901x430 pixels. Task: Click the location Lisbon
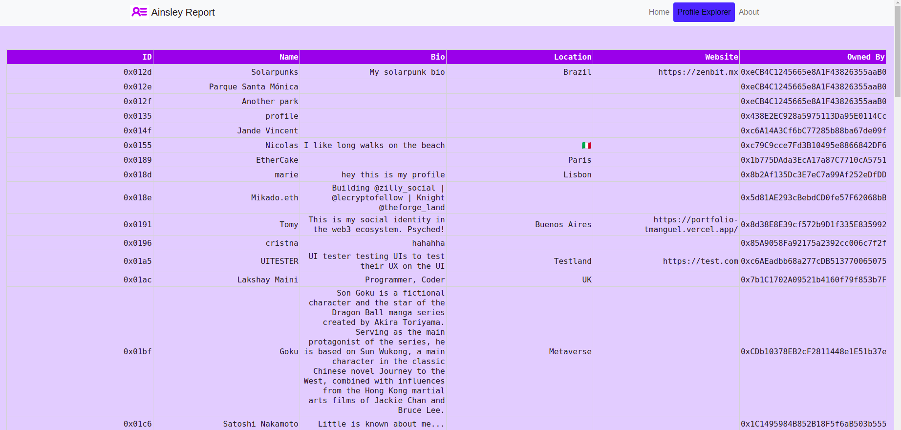tap(577, 174)
